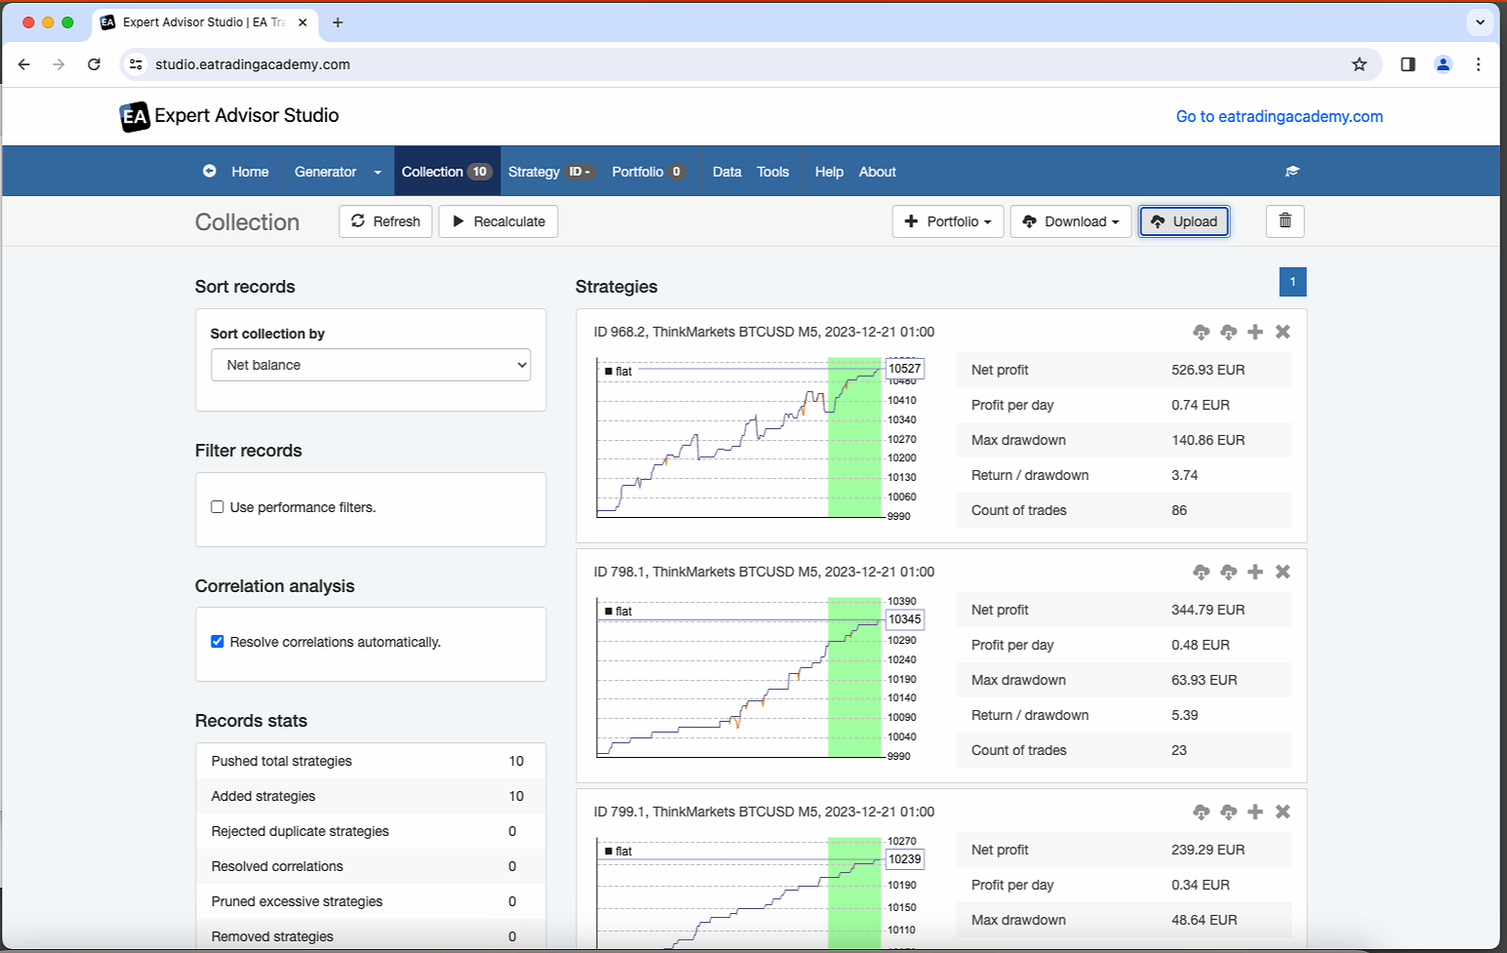Select the net profit value '344.79 EUR'

[1209, 610]
